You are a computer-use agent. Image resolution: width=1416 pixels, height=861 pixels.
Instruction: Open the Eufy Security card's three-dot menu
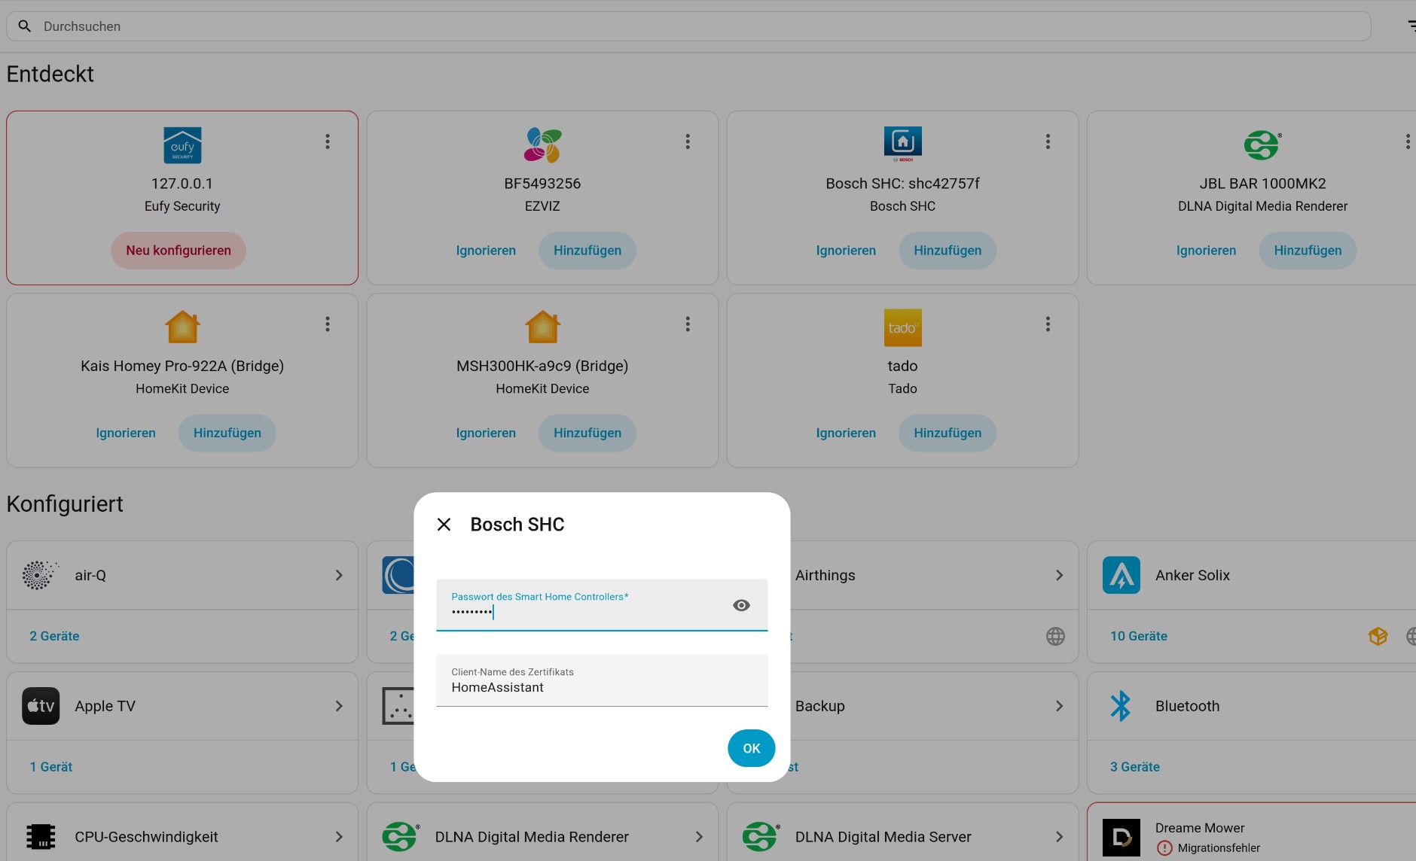(328, 141)
